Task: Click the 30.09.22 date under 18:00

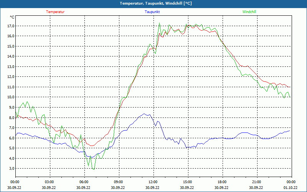Action: point(222,187)
